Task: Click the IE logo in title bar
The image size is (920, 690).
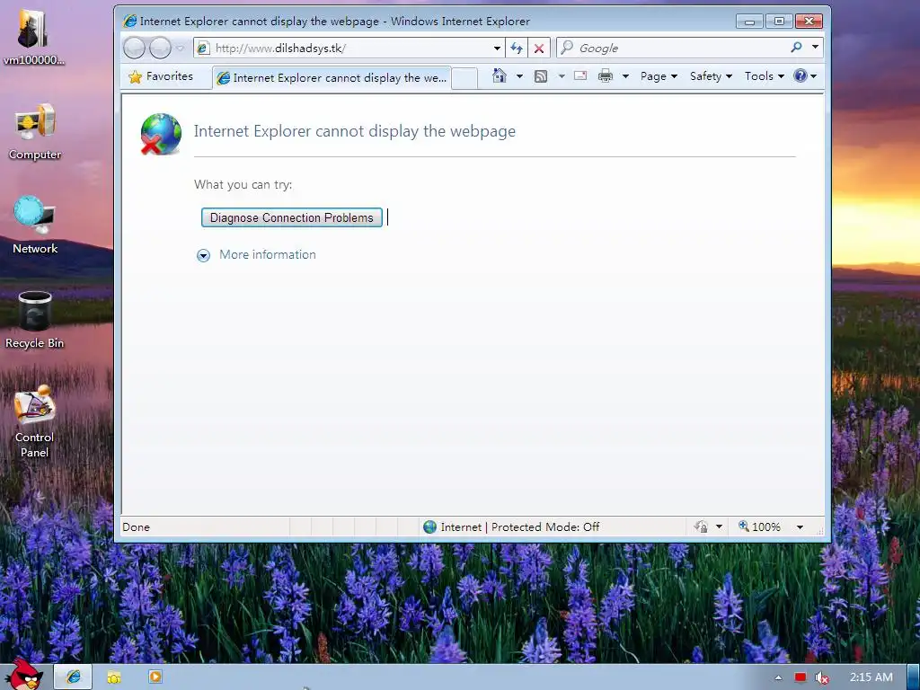Action: (129, 22)
